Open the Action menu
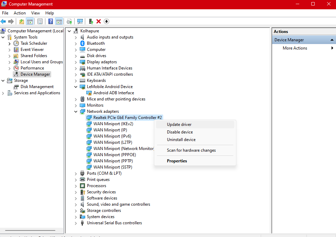The image size is (336, 237). pos(20,13)
